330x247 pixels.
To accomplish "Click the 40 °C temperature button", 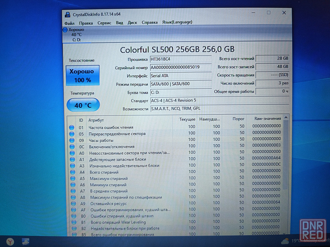I will pyautogui.click(x=83, y=105).
